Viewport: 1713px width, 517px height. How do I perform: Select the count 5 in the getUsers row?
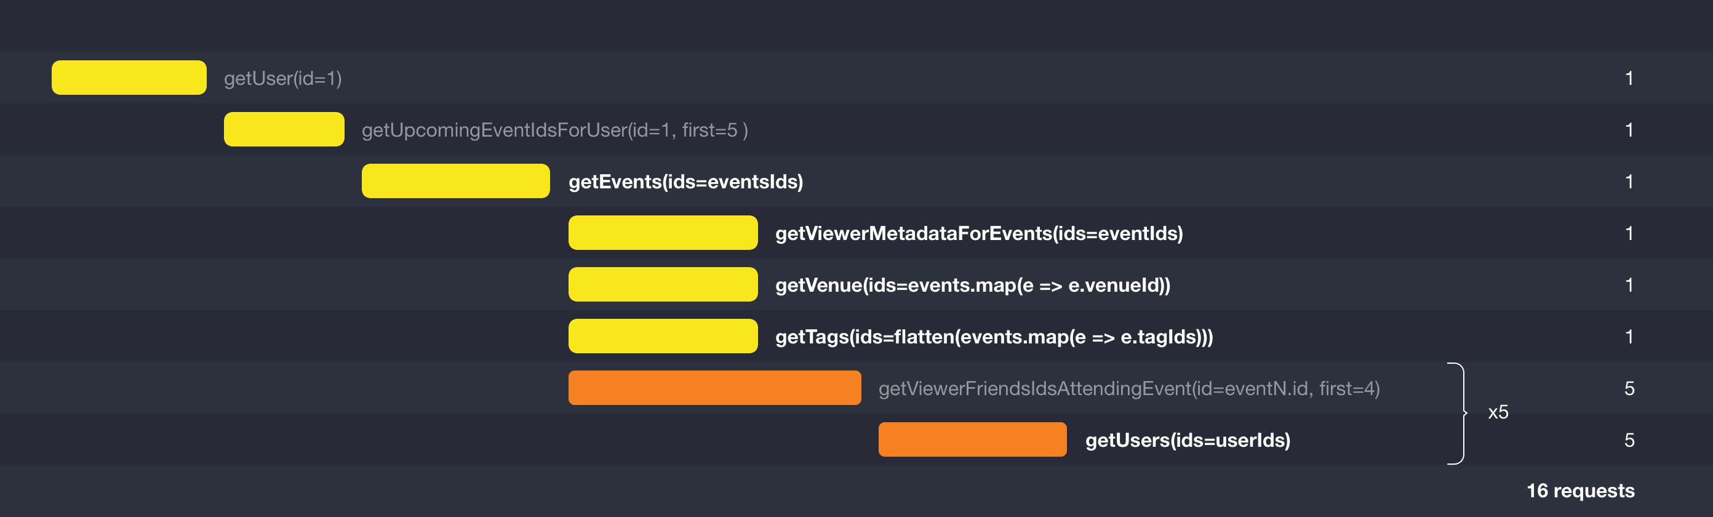point(1629,441)
